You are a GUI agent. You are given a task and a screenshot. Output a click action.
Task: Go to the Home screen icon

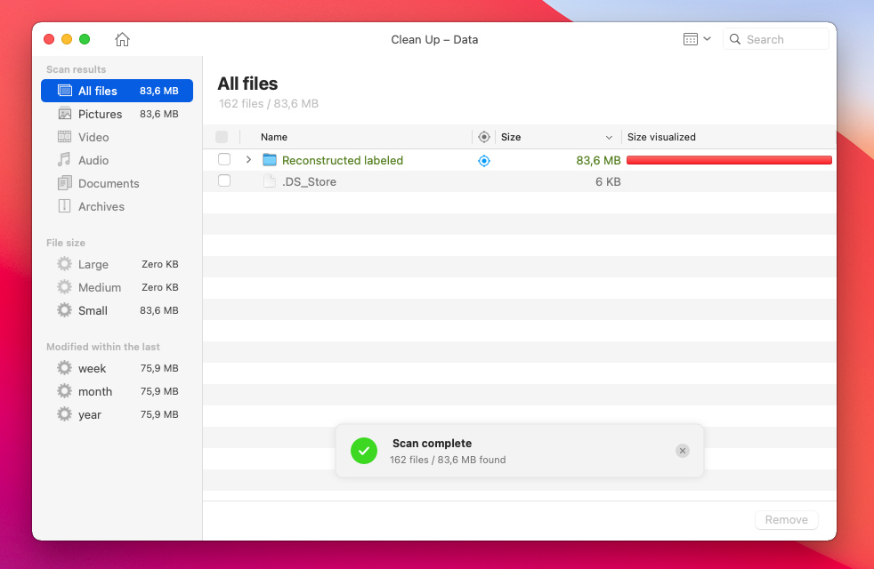pyautogui.click(x=122, y=39)
